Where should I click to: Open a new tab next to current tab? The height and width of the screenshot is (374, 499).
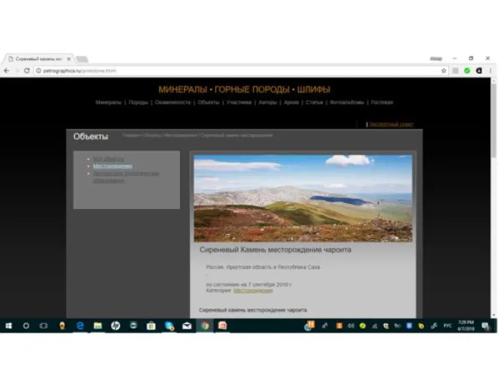click(x=82, y=59)
